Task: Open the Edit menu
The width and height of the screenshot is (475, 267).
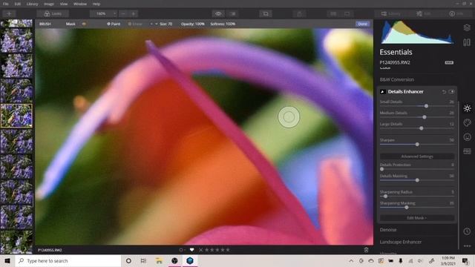Action: [x=18, y=4]
